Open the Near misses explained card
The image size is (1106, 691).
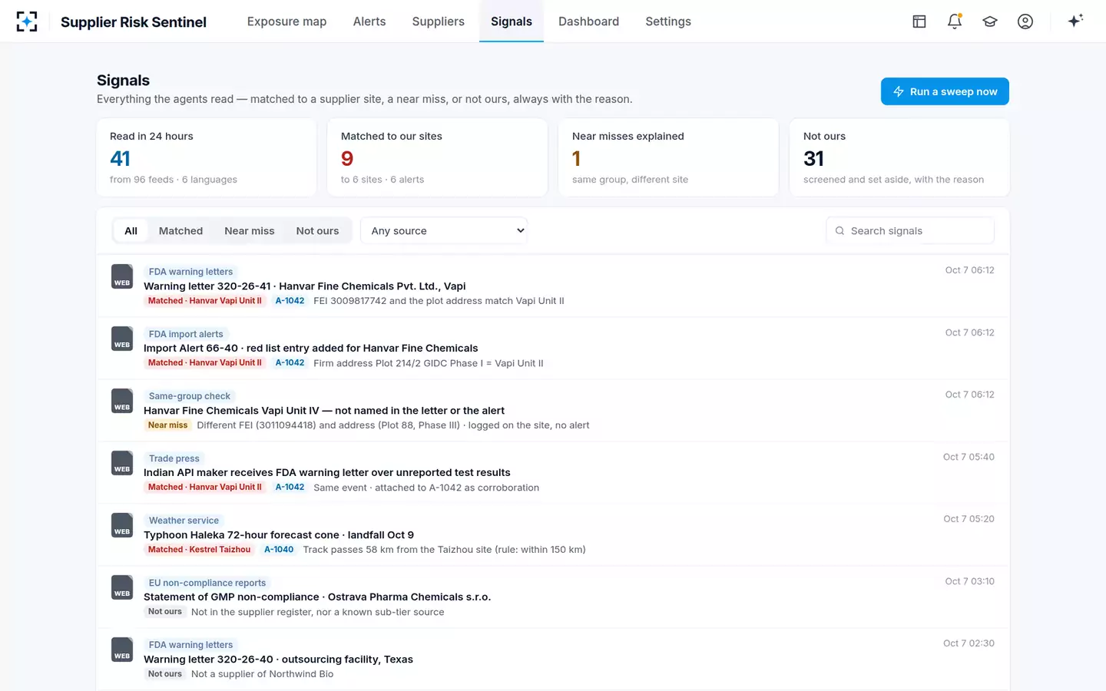669,157
